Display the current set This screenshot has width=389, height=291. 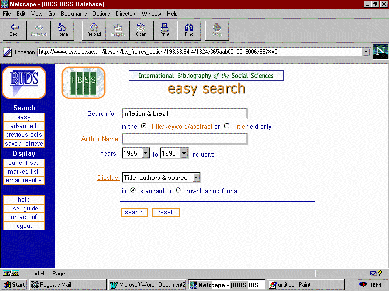pos(24,163)
